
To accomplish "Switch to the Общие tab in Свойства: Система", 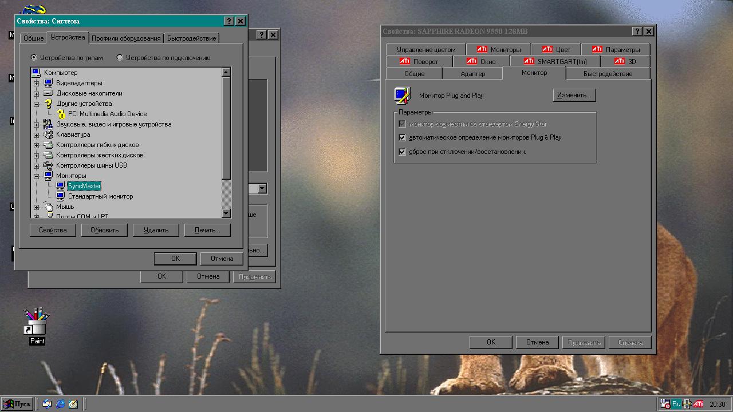I will click(x=33, y=38).
